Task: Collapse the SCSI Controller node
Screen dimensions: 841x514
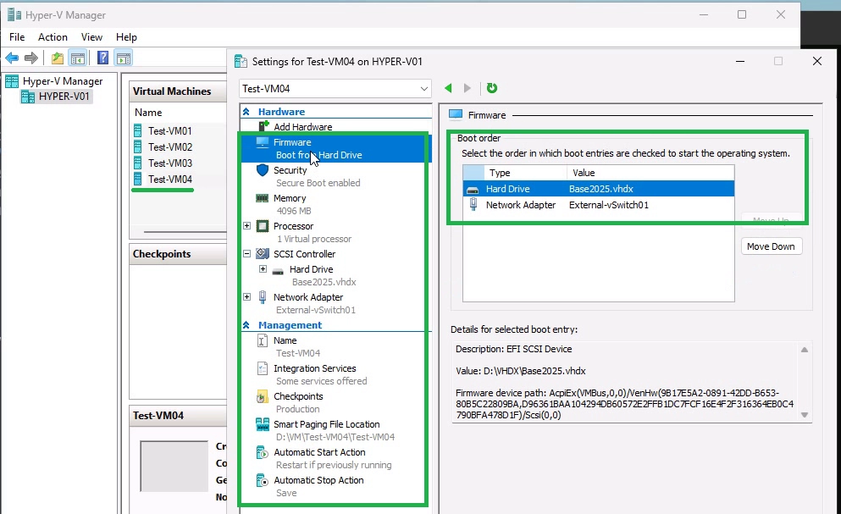Action: (246, 254)
